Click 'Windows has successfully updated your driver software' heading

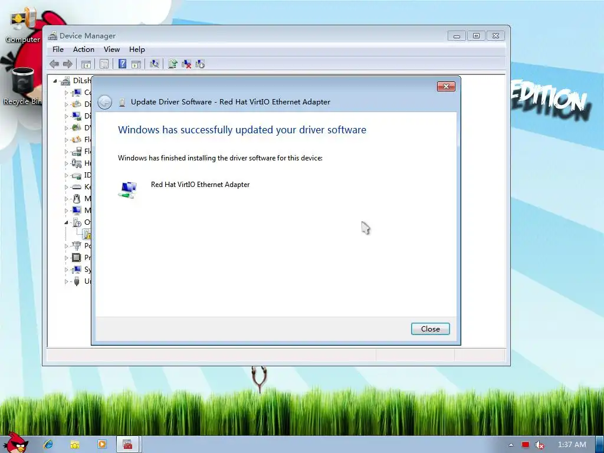[242, 130]
